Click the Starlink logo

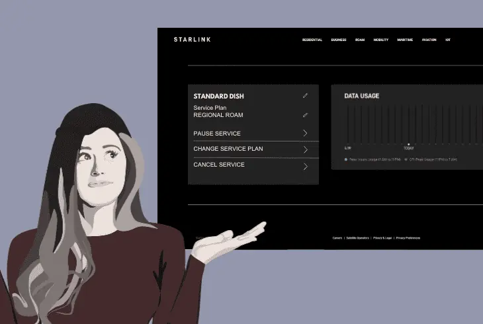pyautogui.click(x=193, y=40)
